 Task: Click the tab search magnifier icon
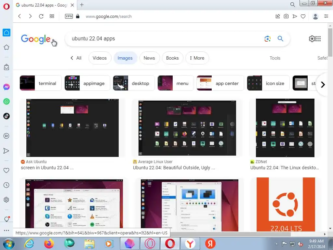[292, 5]
